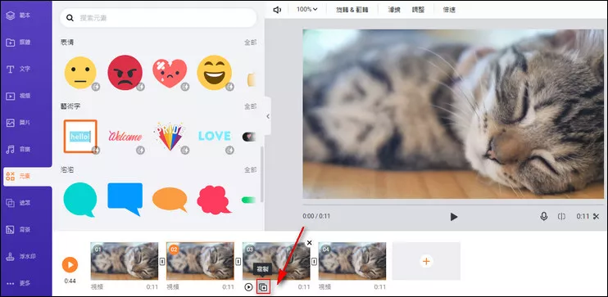Open the Video (視頻) sidebar section
Image resolution: width=608 pixels, height=297 pixels.
tap(18, 96)
